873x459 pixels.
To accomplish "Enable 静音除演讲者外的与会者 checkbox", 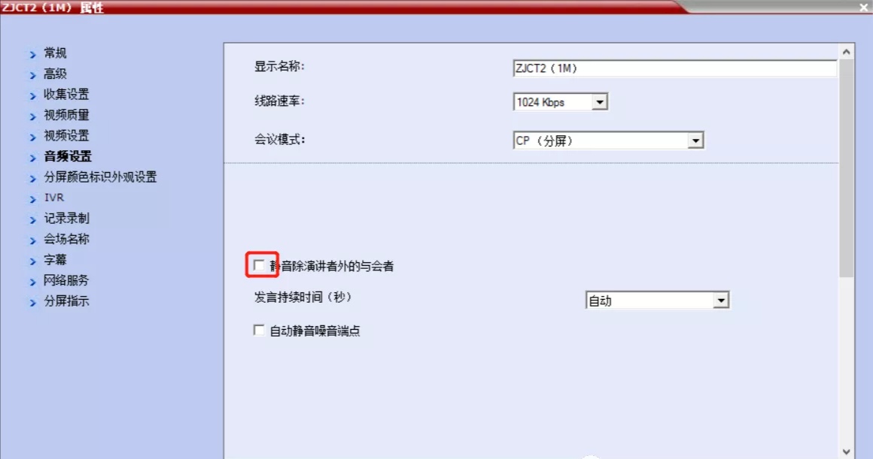I will pyautogui.click(x=259, y=265).
